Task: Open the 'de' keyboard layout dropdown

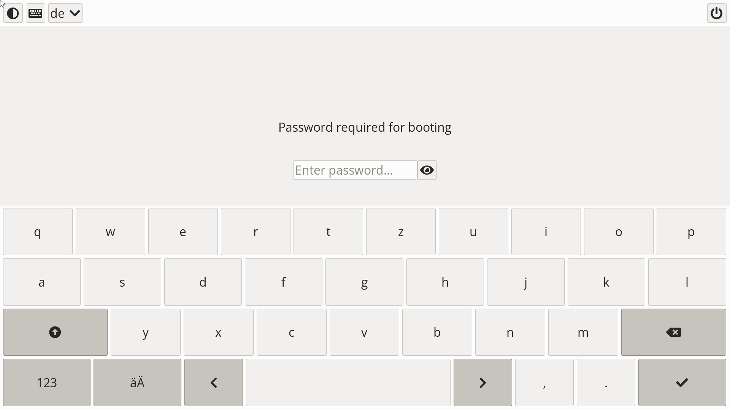Action: 65,13
